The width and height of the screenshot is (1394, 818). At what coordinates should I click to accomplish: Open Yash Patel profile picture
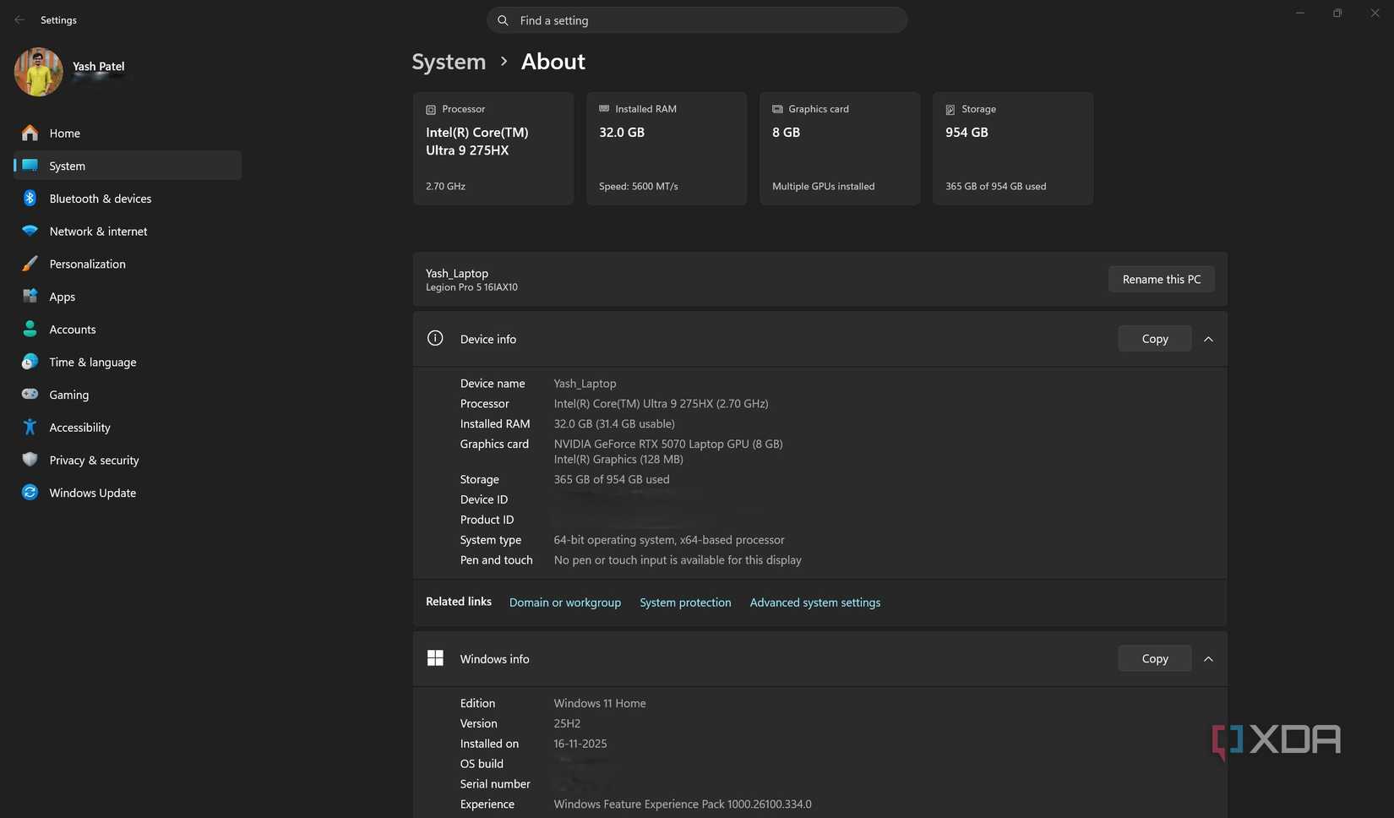coord(38,72)
